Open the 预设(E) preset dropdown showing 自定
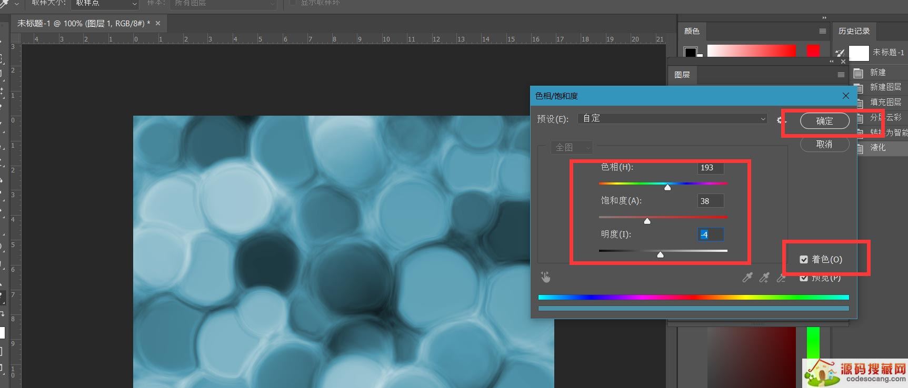Viewport: 908px width, 388px height. point(672,118)
